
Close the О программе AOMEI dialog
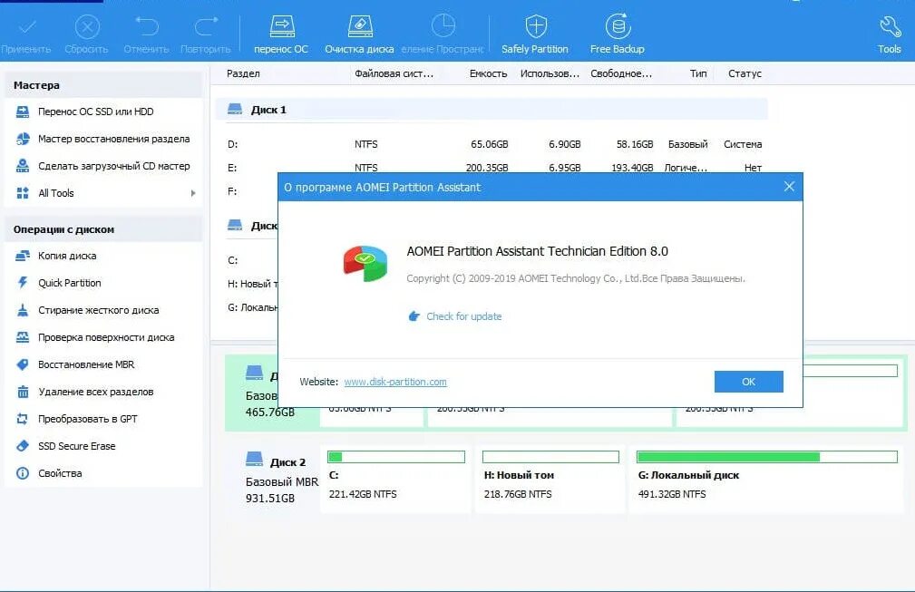pos(789,187)
